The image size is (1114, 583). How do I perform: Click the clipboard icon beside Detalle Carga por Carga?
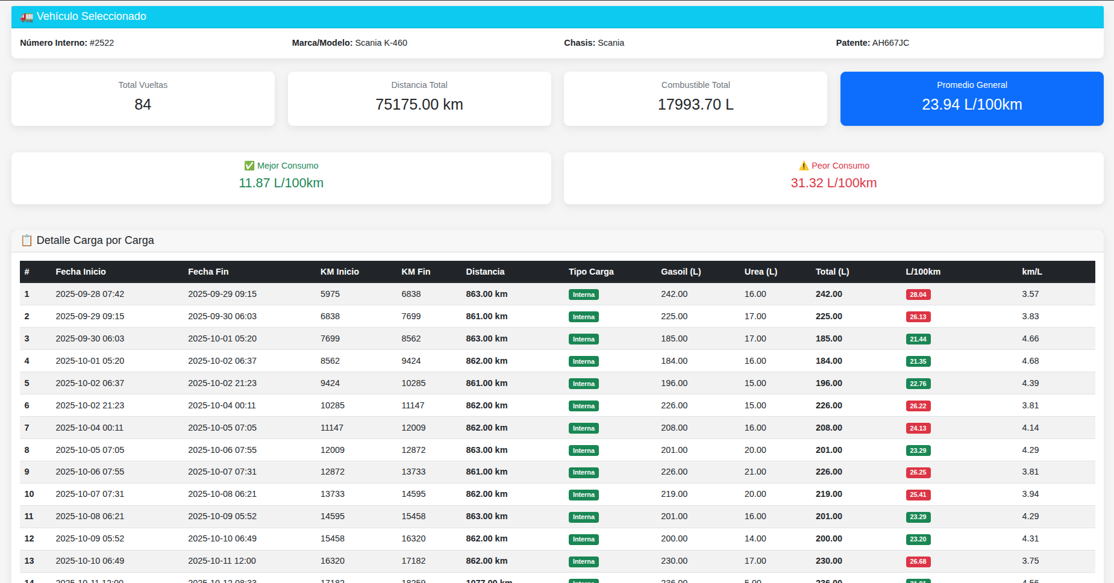click(x=27, y=240)
